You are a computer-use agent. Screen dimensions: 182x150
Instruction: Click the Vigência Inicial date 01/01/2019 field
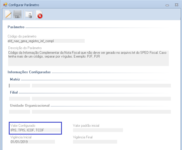tap(33, 142)
